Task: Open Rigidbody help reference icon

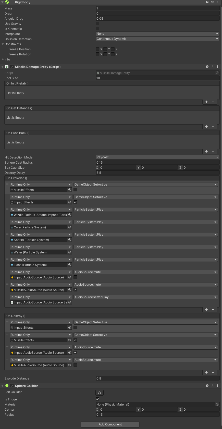Action: 207,2
